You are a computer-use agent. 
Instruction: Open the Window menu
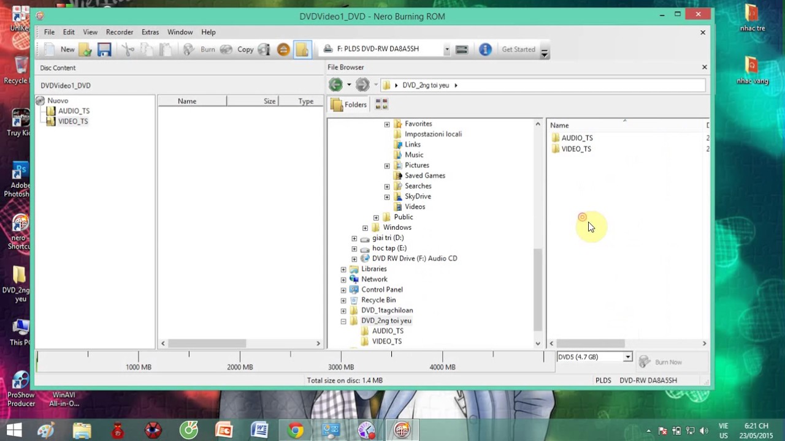point(180,32)
